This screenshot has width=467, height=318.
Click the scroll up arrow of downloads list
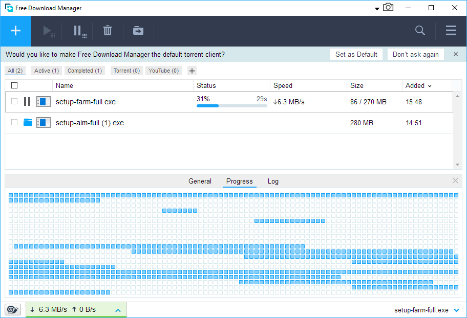(x=457, y=96)
